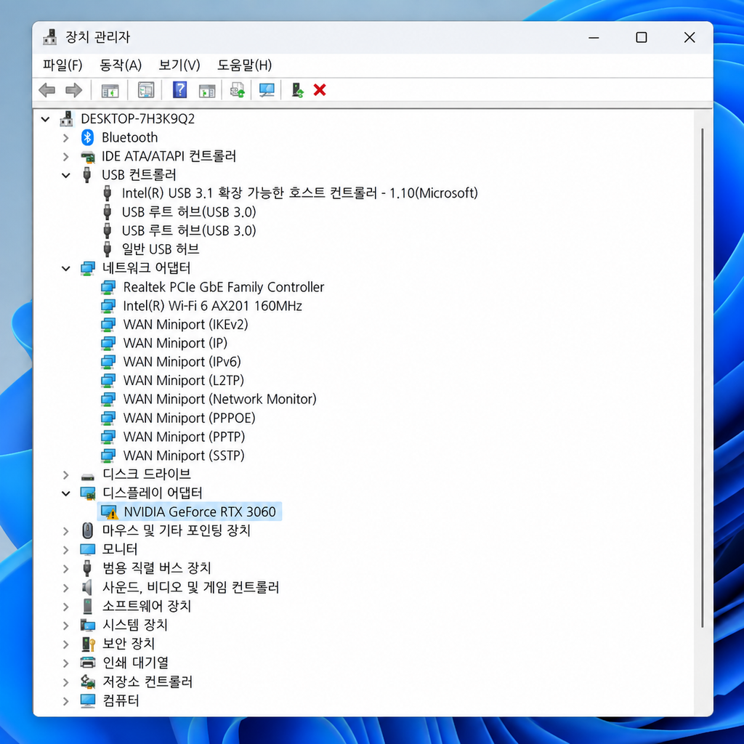Collapse the DESKTOP-7H3K9Q2 root node
This screenshot has width=744, height=744.
click(x=45, y=118)
